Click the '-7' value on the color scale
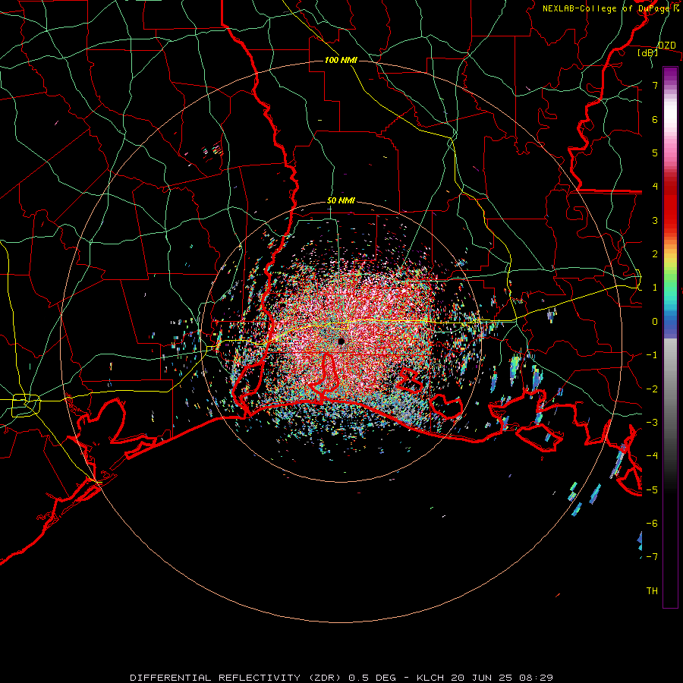Viewport: 683px width, 683px height. 652,557
